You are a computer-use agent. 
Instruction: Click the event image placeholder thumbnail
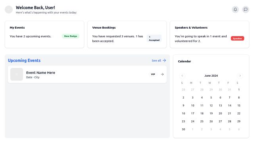coord(17,74)
